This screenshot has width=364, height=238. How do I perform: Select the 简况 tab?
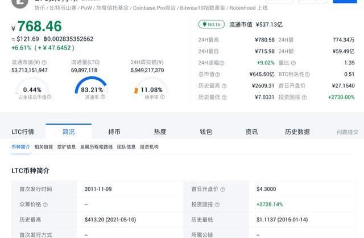[x=69, y=132]
